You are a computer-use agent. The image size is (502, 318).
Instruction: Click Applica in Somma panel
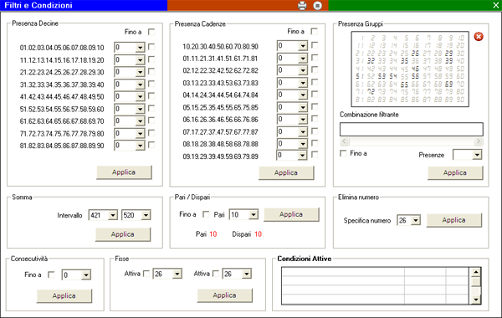pyautogui.click(x=123, y=234)
